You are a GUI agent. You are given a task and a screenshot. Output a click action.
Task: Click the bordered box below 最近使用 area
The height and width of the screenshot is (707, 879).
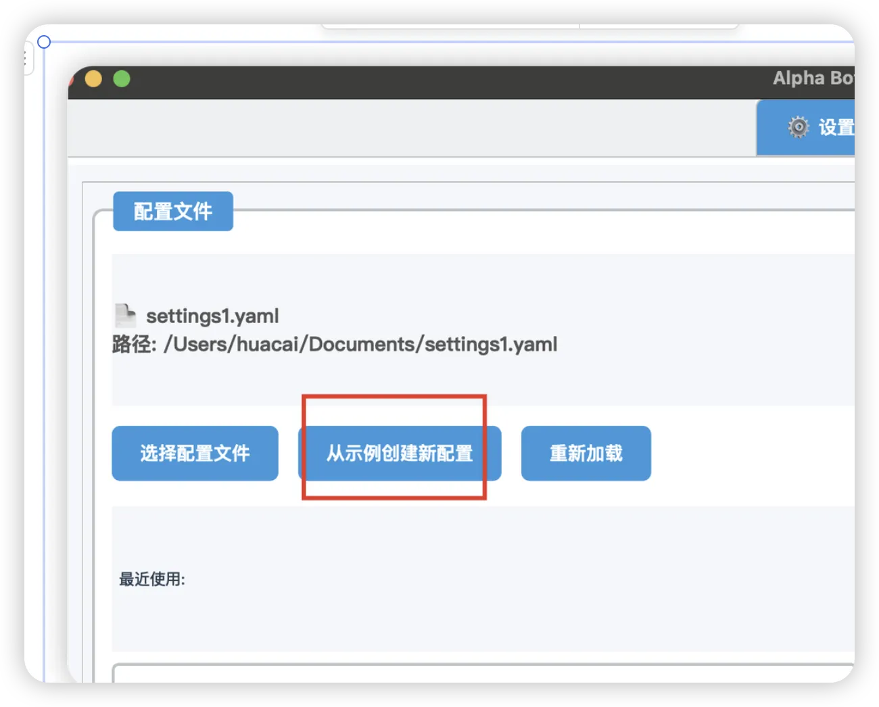tap(473, 673)
